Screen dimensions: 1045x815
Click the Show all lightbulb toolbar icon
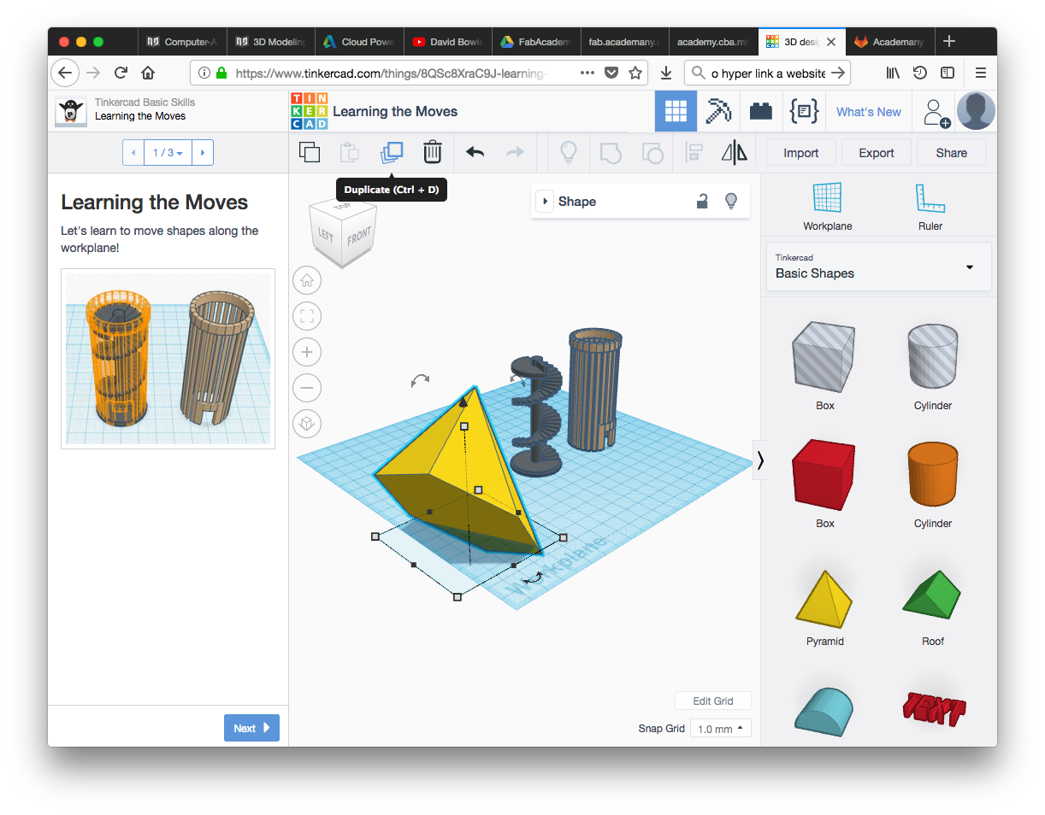click(568, 153)
